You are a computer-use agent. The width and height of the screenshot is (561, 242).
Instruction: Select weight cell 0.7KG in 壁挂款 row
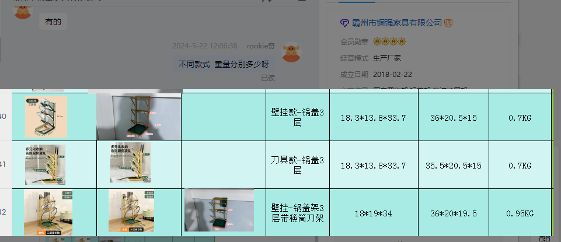520,117
